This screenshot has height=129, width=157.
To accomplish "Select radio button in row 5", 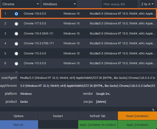I will coord(16,54).
